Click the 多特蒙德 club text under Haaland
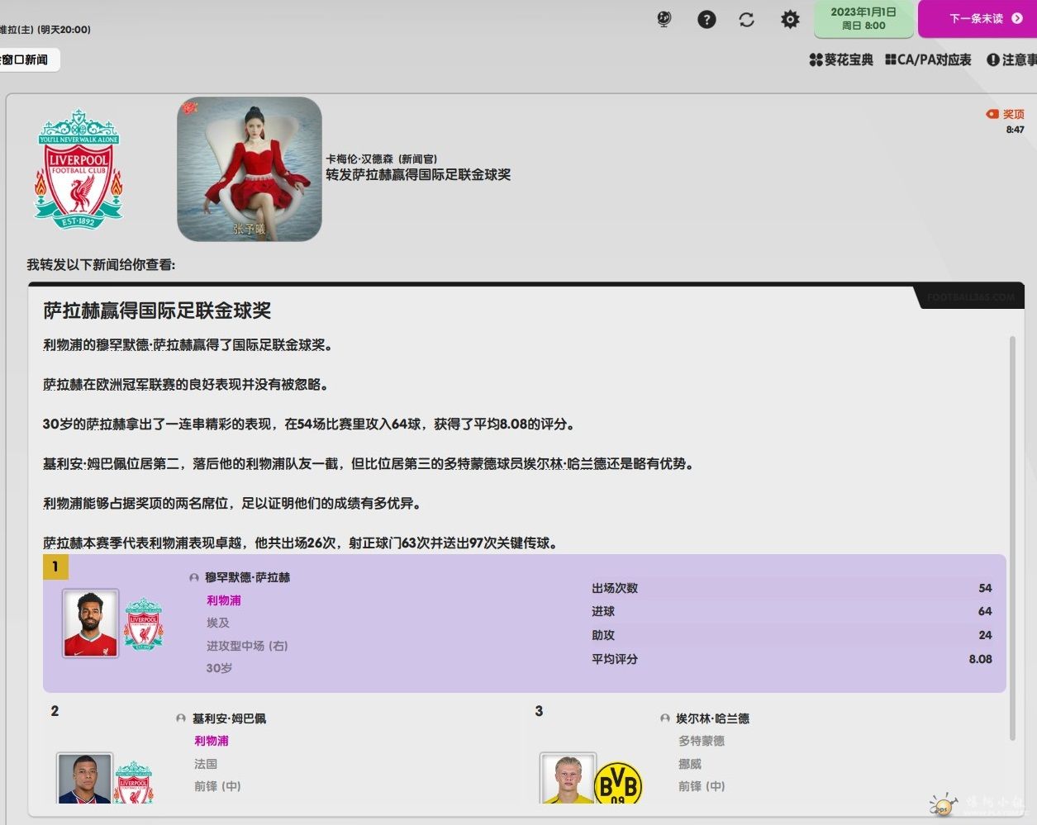 click(702, 741)
